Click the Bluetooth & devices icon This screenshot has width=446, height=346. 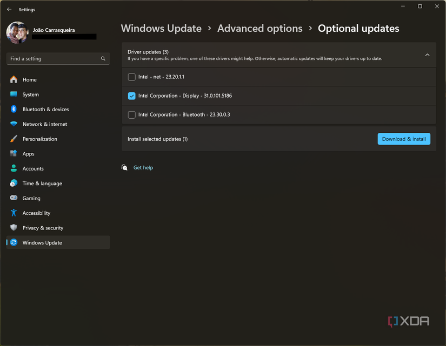[x=14, y=109]
